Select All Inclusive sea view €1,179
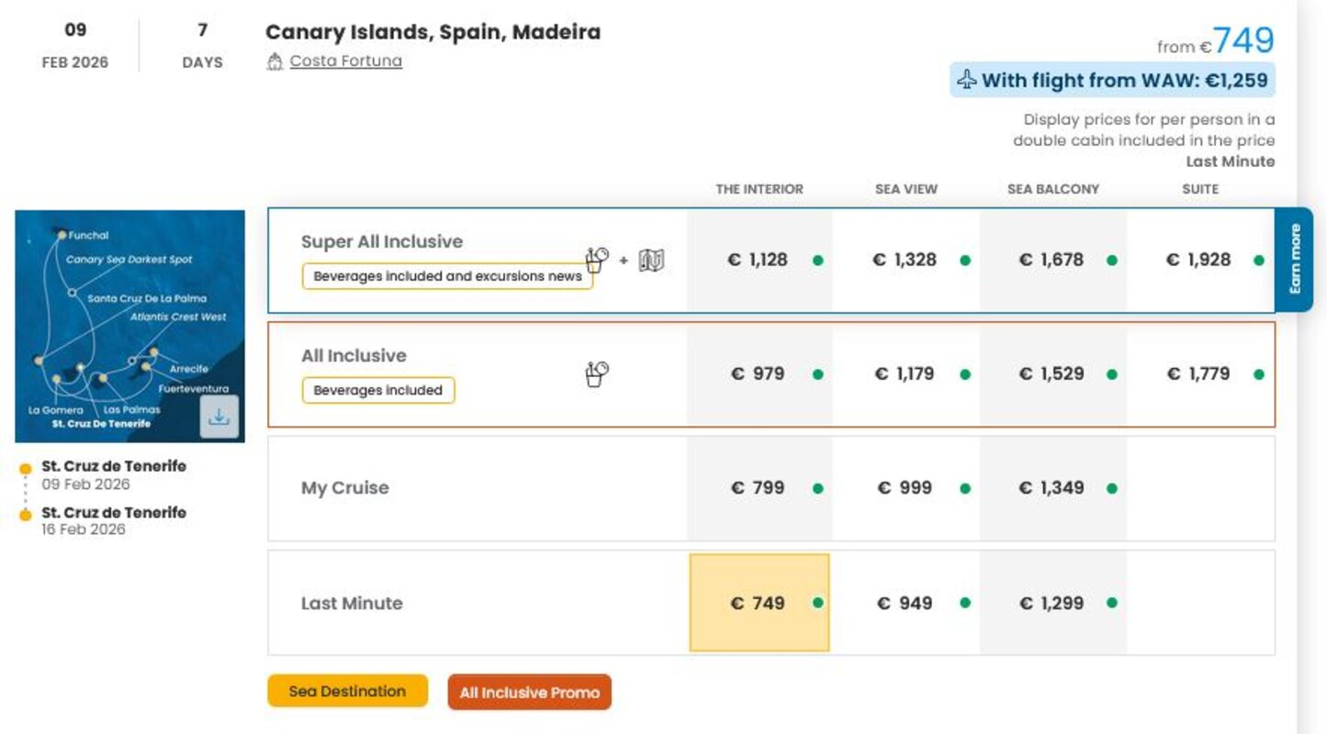The image size is (1327, 734). pos(905,373)
